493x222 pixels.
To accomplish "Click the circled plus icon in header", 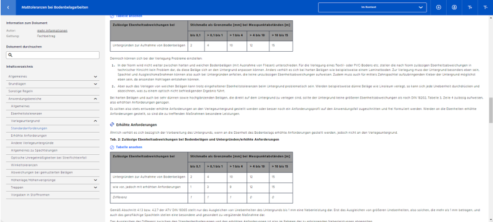I will coord(439,7).
